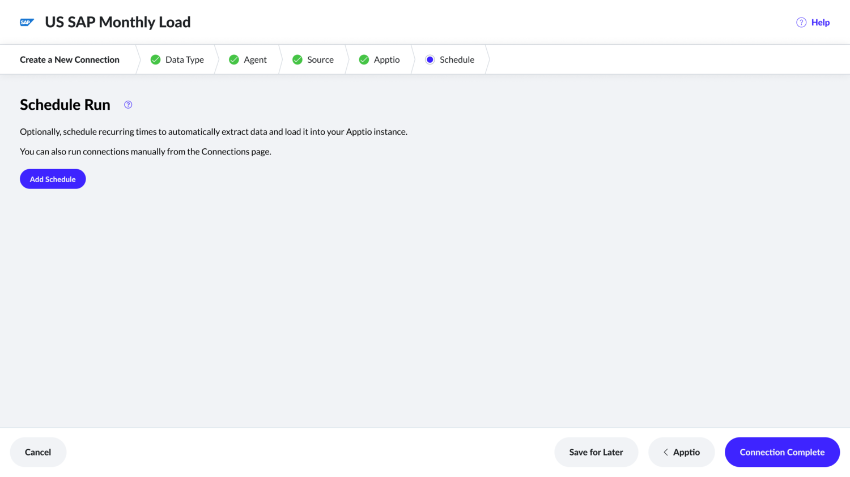Go back to the Apptio page button

point(681,452)
